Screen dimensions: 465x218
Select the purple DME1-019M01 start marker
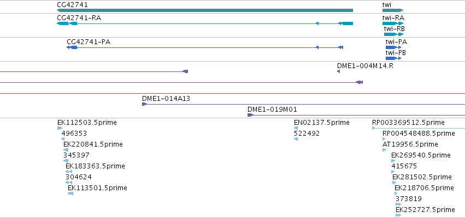point(250,115)
